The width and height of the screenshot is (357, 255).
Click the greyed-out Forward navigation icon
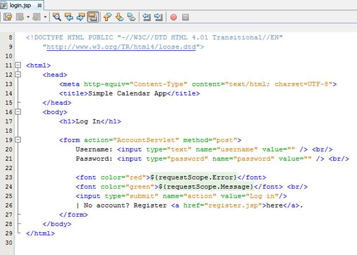coord(37,17)
